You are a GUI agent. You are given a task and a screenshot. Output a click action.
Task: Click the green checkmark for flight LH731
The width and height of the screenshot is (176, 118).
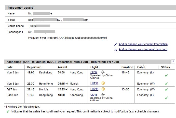tap(167, 84)
